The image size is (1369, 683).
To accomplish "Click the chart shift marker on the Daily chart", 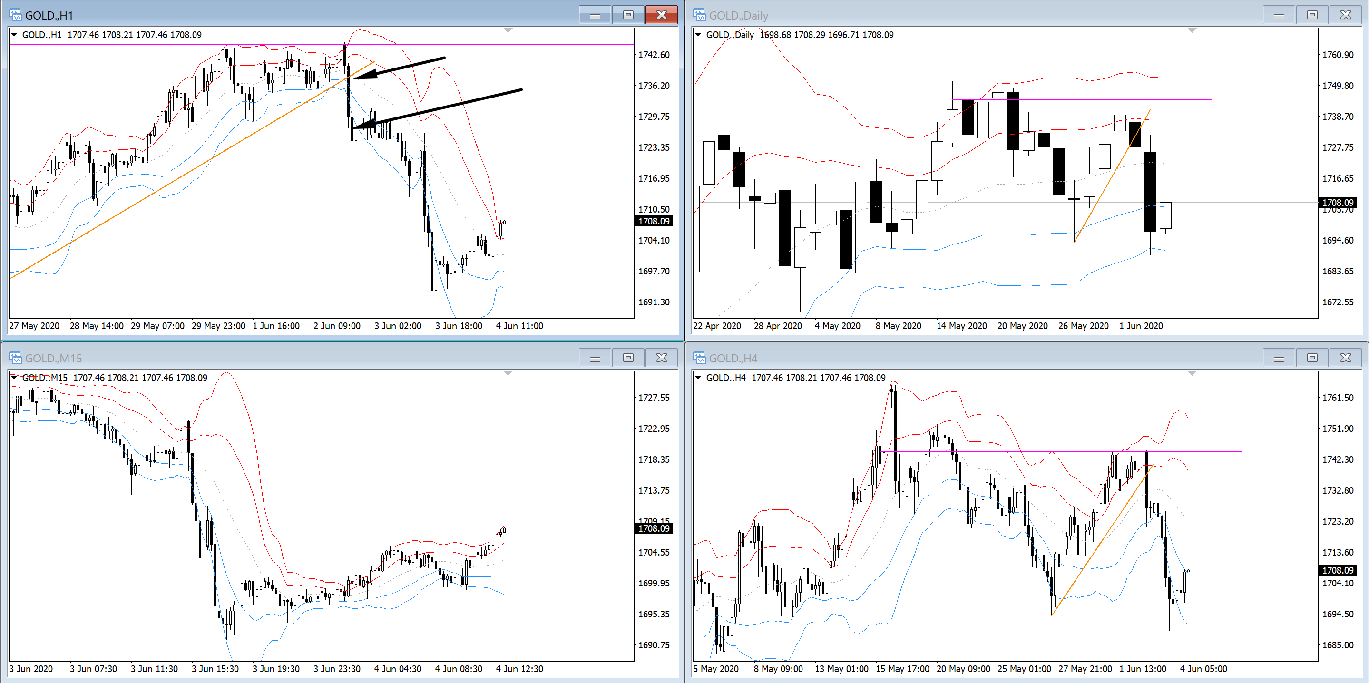I will tap(1192, 30).
